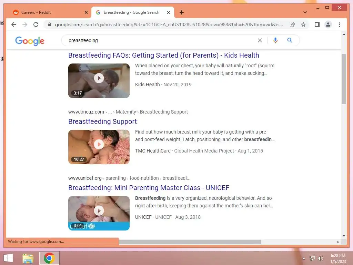Close the breastfeeding Google Search tab
Screen dimensions: 353x265
168,12
